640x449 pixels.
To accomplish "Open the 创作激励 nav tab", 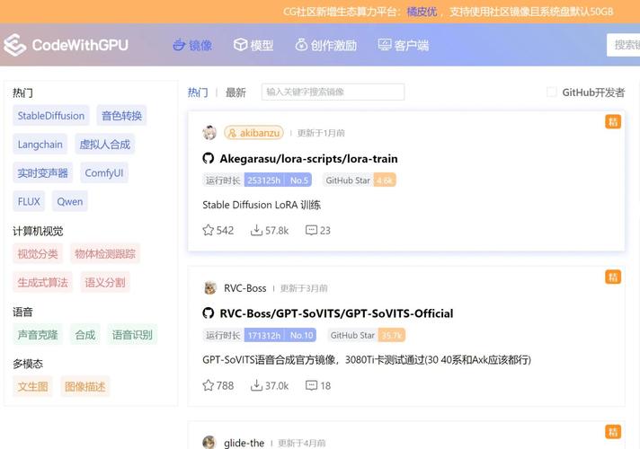I will pos(325,45).
